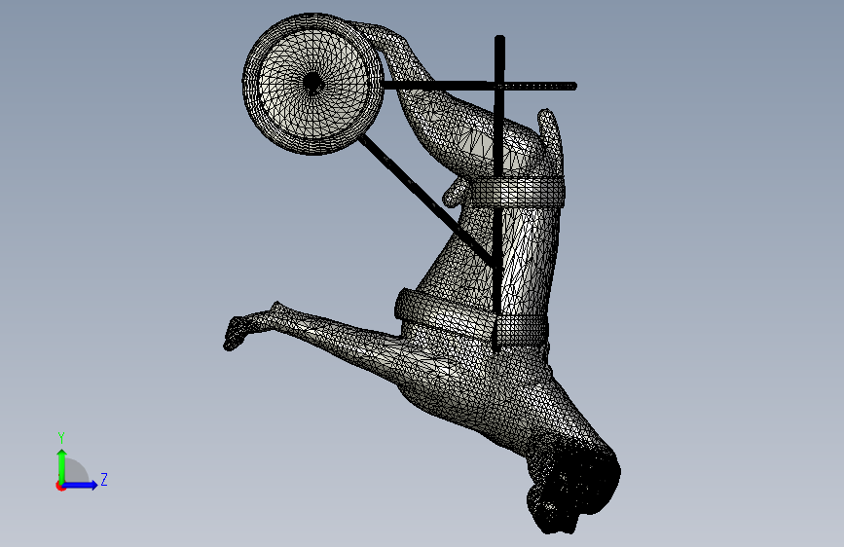
Task: Select the figure's dark meshed head
Action: (573, 485)
